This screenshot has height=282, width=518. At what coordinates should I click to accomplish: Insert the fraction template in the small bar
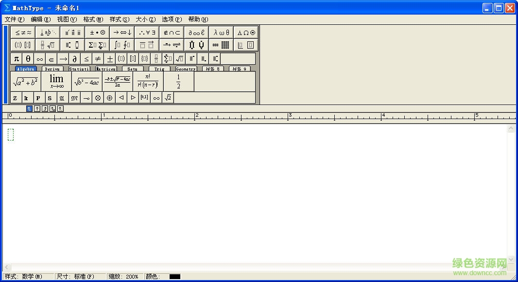tap(156, 59)
